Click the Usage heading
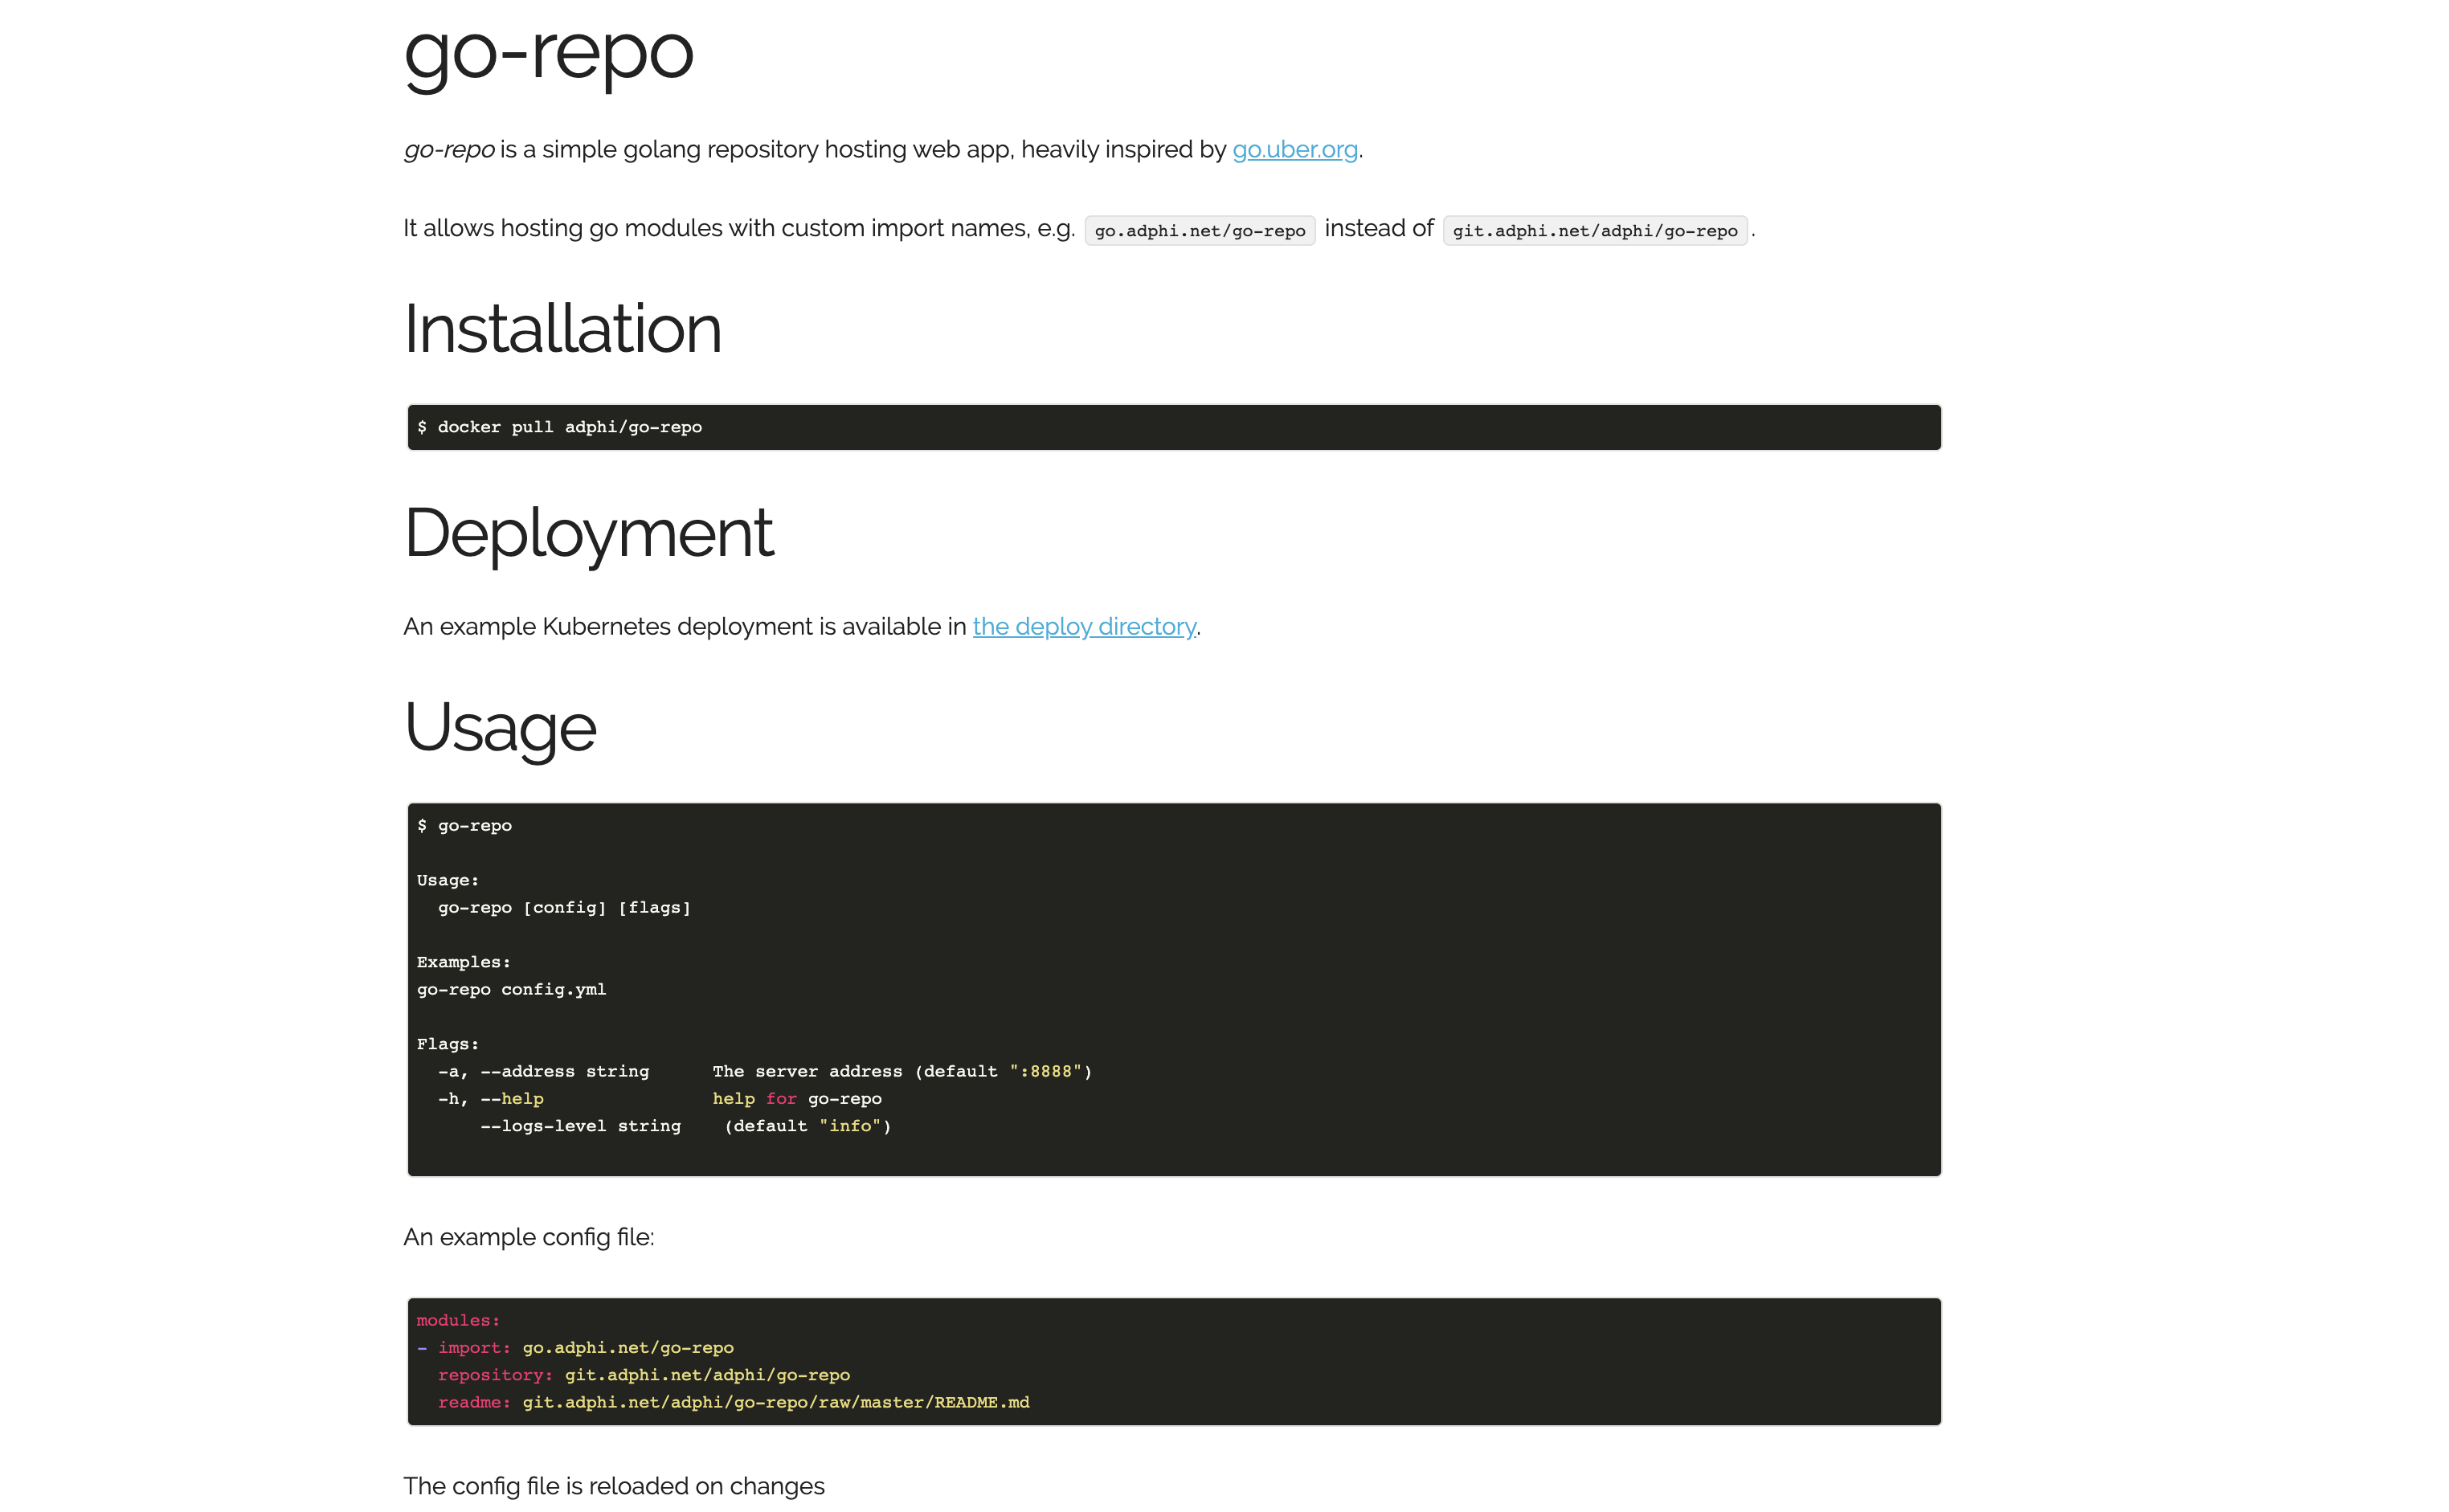The height and width of the screenshot is (1512, 2449). pos(500,727)
